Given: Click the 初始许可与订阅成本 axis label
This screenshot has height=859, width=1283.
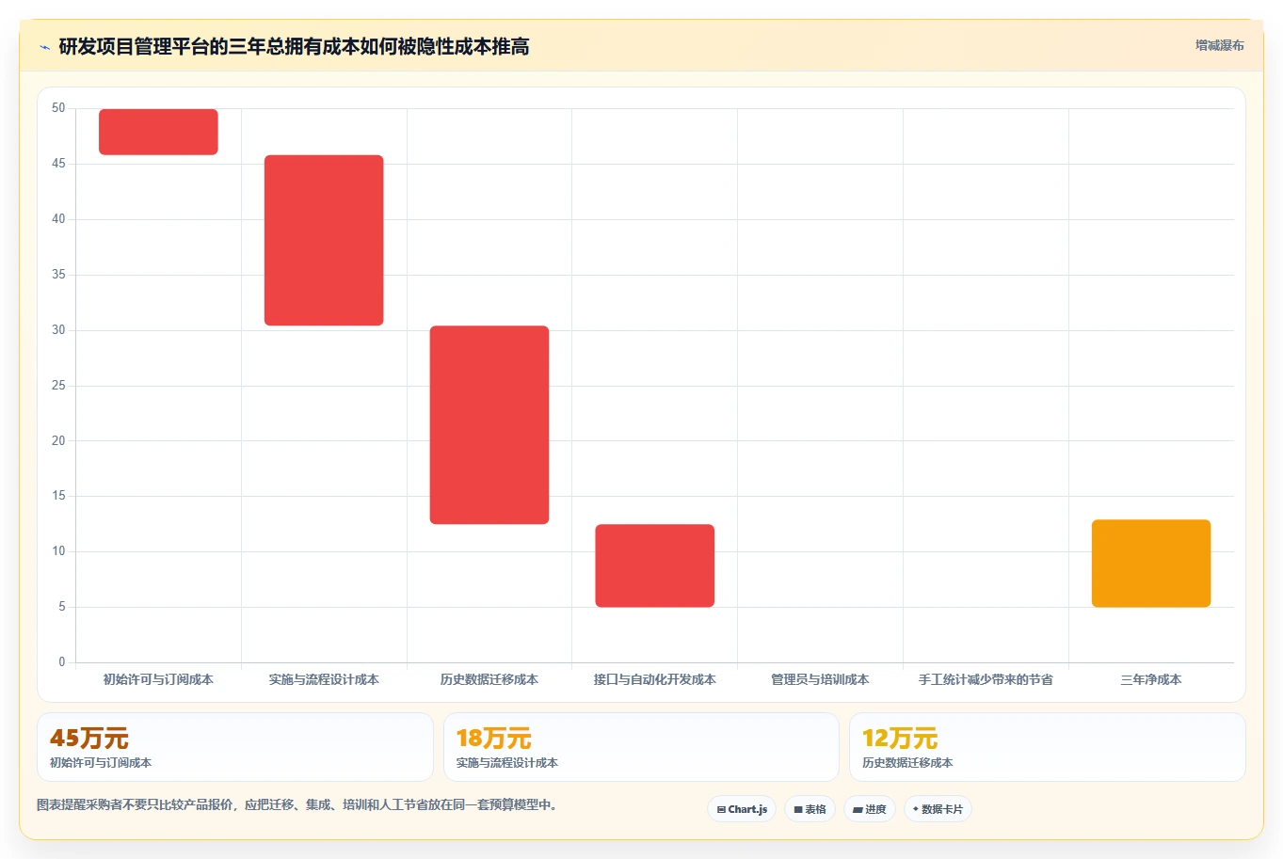Looking at the screenshot, I should coord(158,679).
